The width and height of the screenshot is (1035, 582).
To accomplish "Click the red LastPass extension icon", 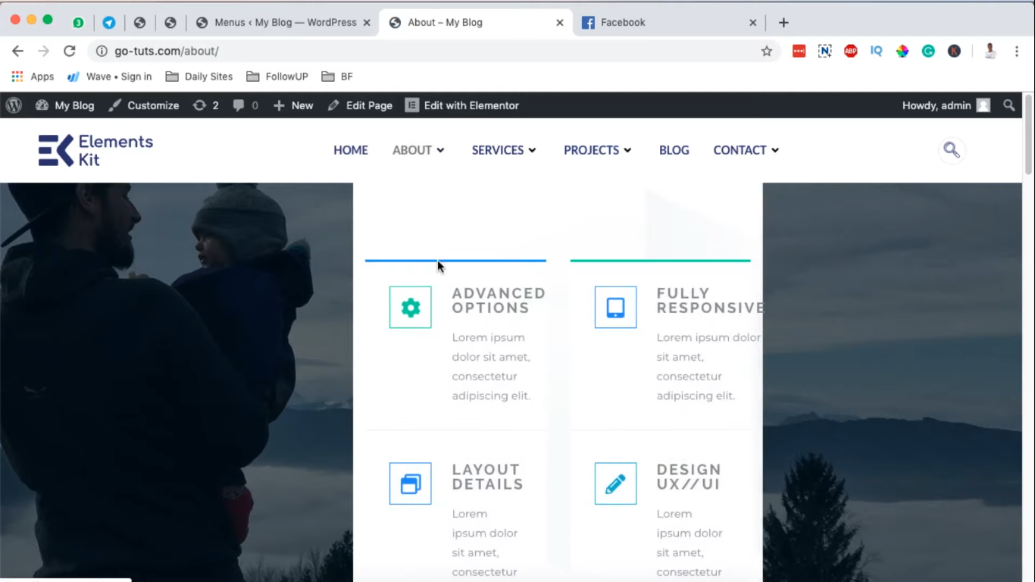I will (799, 51).
